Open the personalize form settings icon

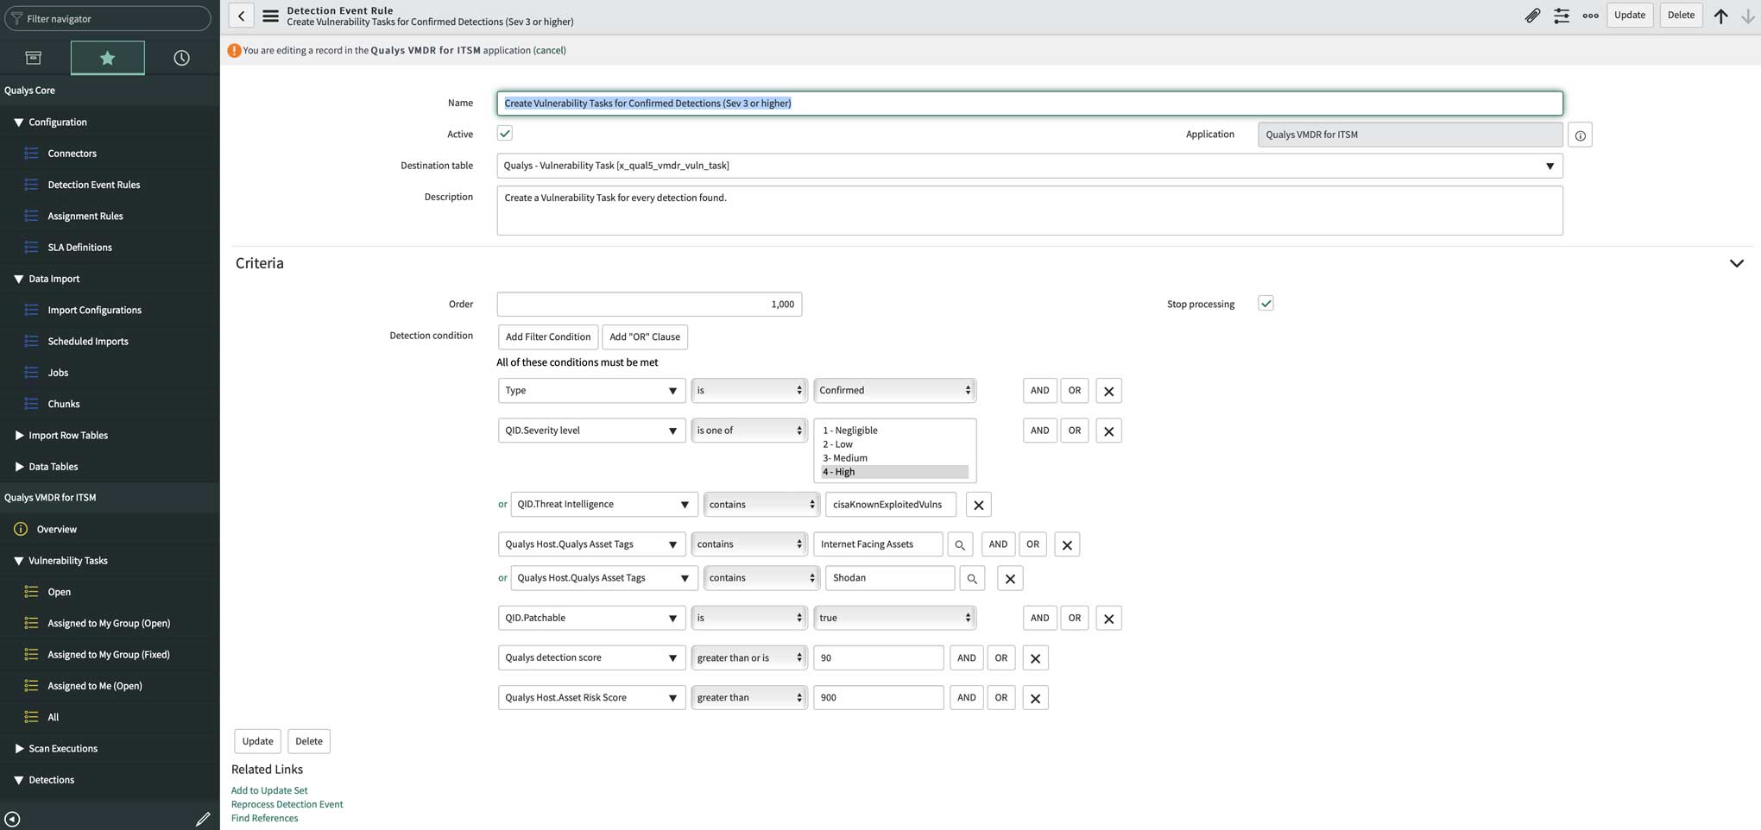point(1562,16)
